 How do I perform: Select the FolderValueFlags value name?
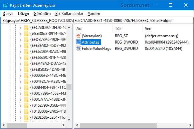click(x=96, y=49)
